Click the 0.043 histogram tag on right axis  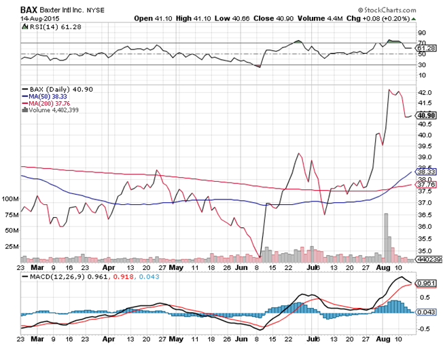(x=427, y=312)
